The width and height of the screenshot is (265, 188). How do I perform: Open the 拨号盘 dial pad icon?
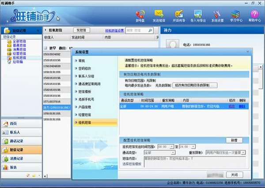(140, 14)
